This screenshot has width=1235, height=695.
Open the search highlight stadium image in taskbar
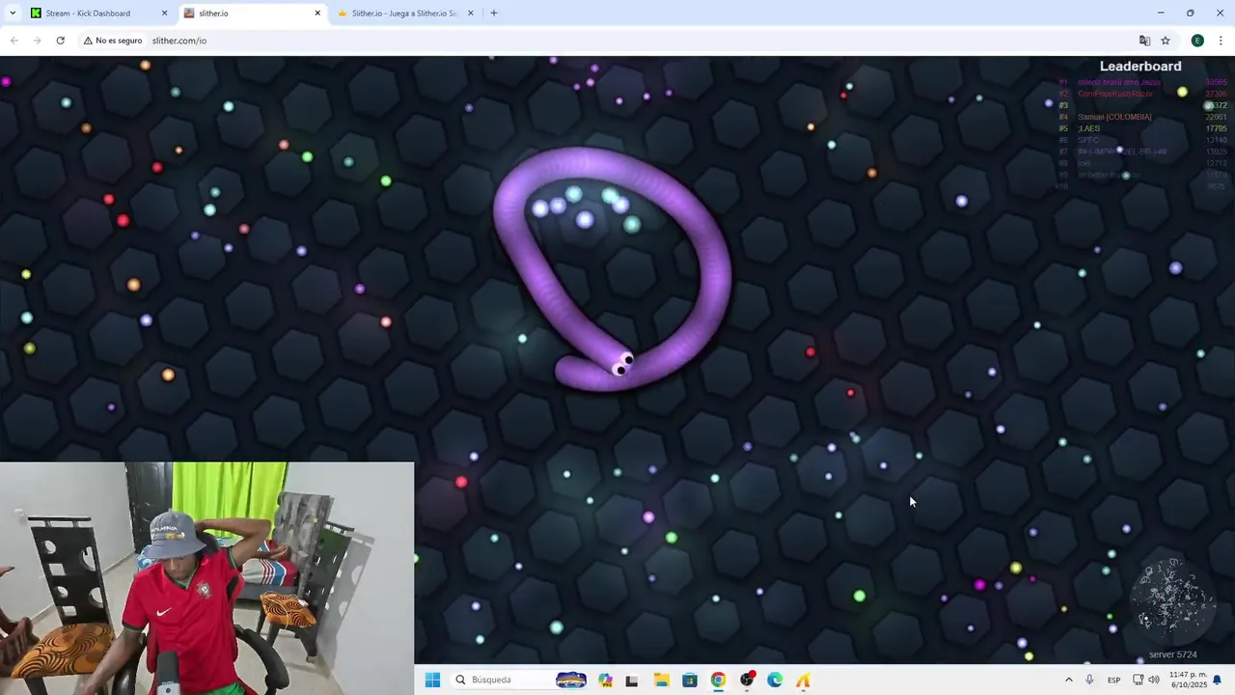(x=571, y=680)
